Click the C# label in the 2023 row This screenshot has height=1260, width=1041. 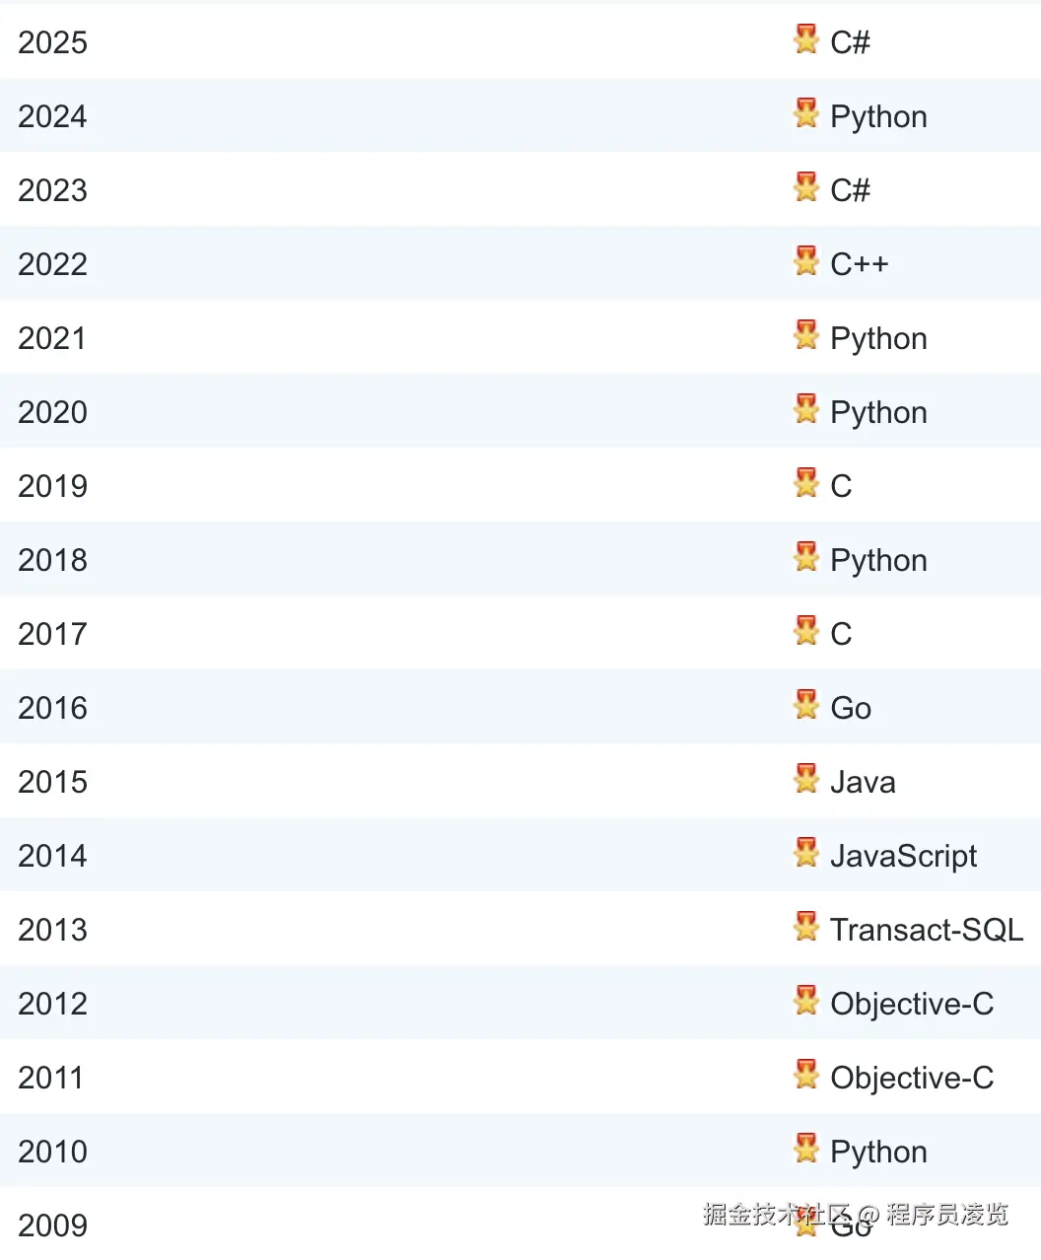(850, 190)
